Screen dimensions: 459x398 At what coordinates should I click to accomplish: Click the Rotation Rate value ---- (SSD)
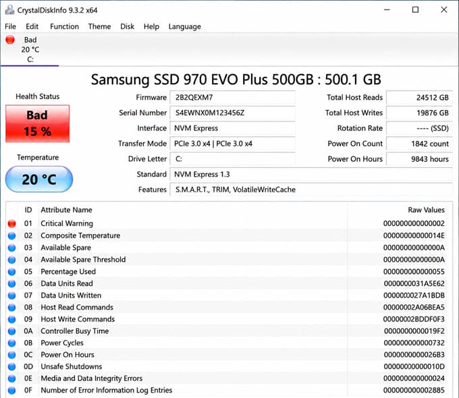click(x=419, y=128)
